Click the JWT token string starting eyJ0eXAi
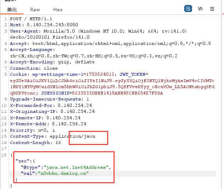The image size is (224, 189). 112,87
